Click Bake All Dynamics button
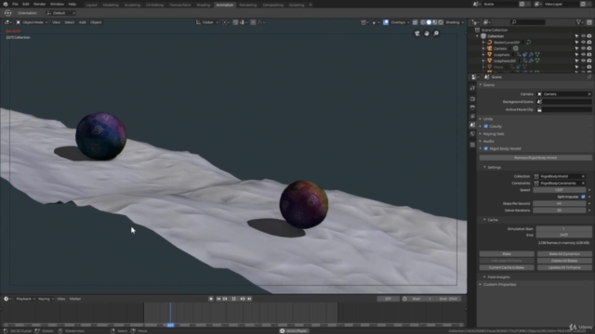 [x=564, y=254]
